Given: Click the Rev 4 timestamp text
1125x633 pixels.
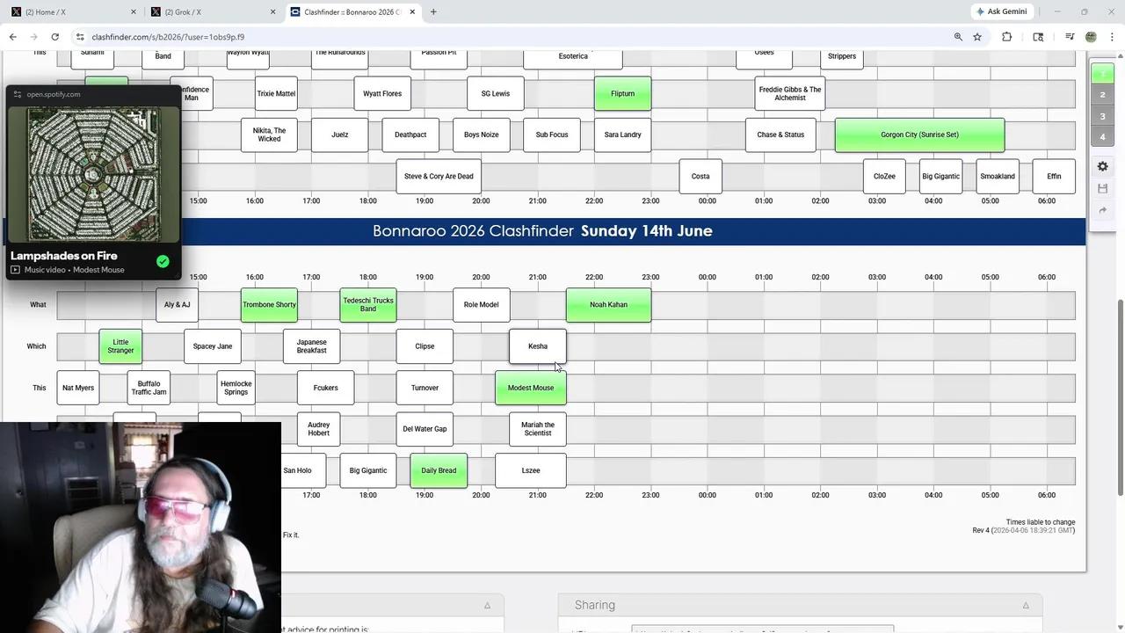Looking at the screenshot, I should click(x=1023, y=530).
